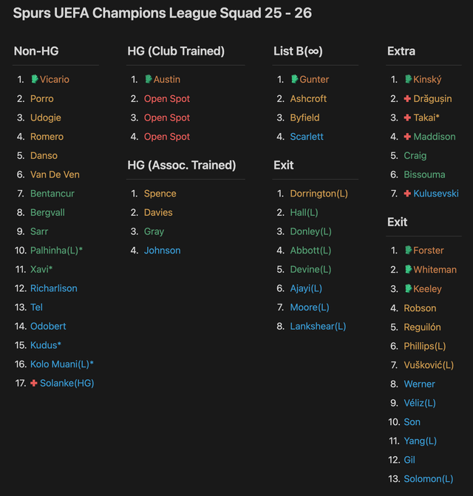Click player name Van De Ven
Image resolution: width=473 pixels, height=496 pixels.
(x=55, y=174)
